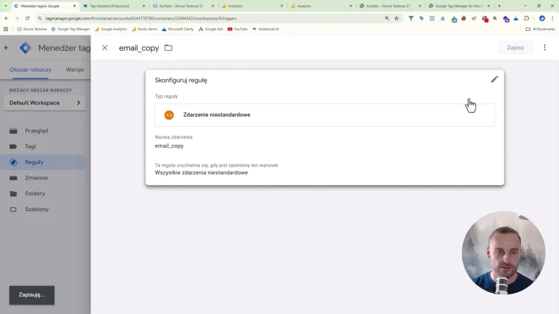Click the folder icon beside email_copy title
Screen dimensions: 559x314
pos(168,48)
